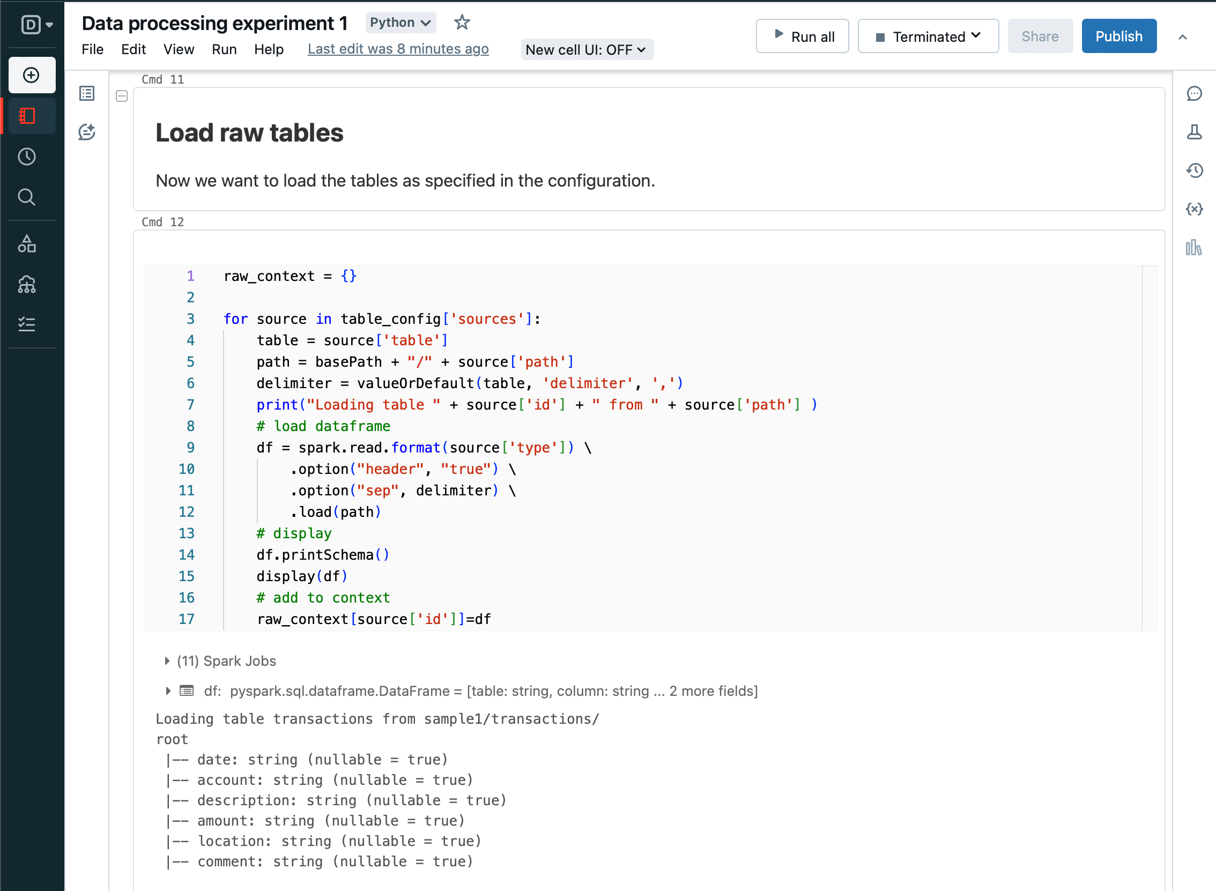Image resolution: width=1216 pixels, height=891 pixels.
Task: Open the Last edit was 8 minutes ago link
Action: 398,49
